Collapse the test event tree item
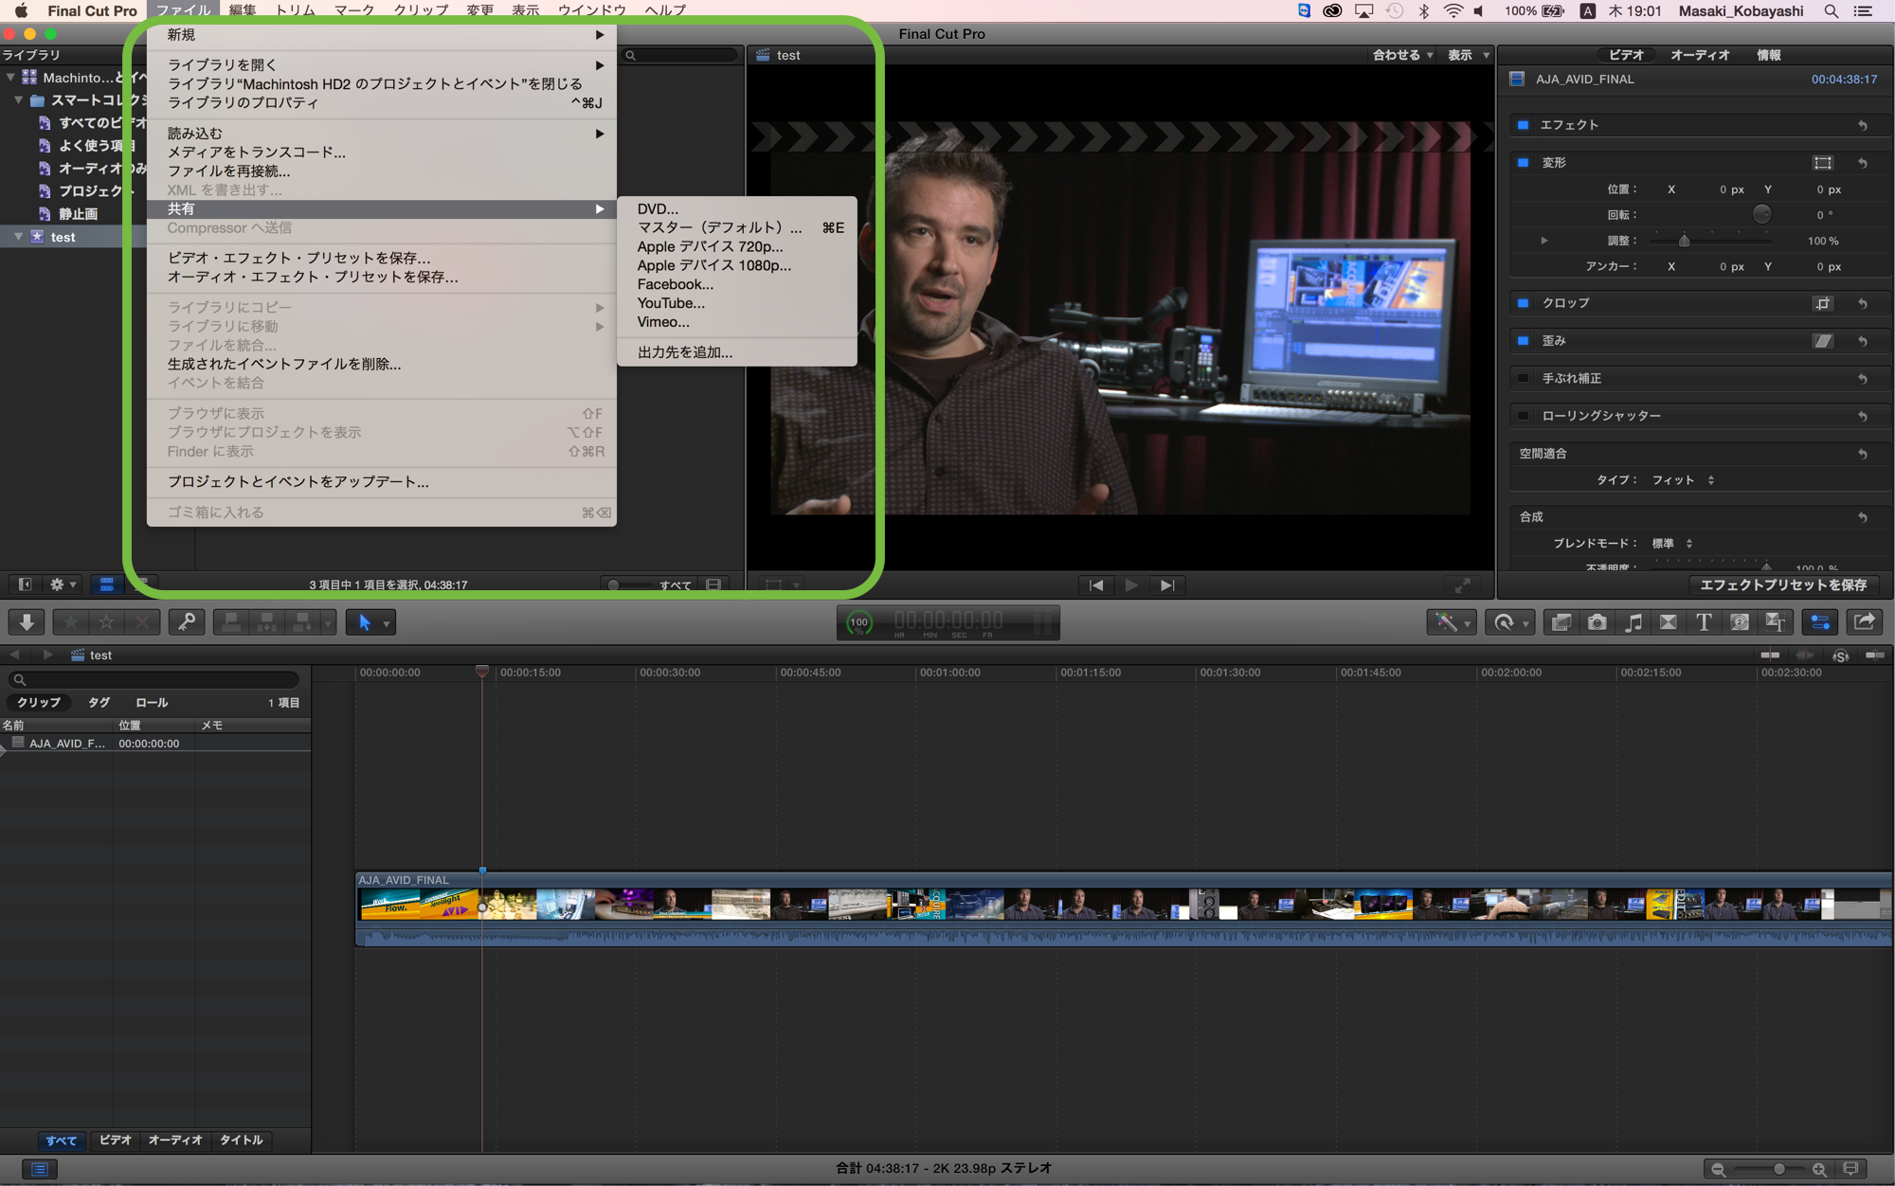The width and height of the screenshot is (1895, 1186). [x=18, y=237]
